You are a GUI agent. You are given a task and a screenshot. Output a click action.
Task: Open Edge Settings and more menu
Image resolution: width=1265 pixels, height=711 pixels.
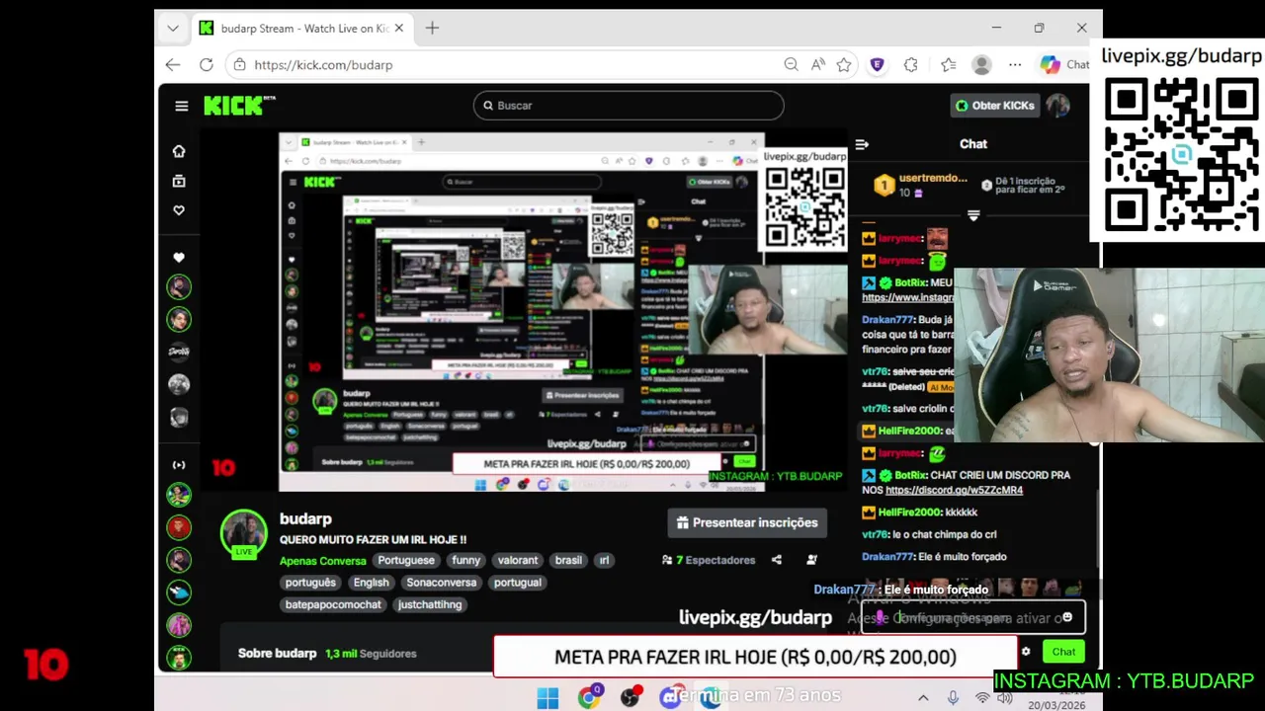(1015, 64)
